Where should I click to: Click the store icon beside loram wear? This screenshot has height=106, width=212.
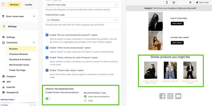click(3, 16)
